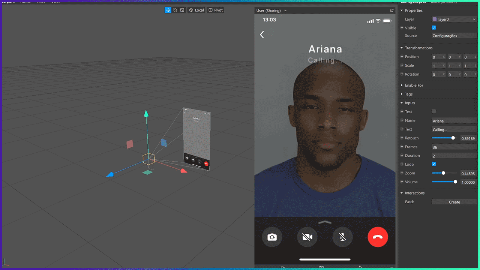Click the arrow icon beside Duration
Screen dimensions: 480x270
click(x=402, y=156)
